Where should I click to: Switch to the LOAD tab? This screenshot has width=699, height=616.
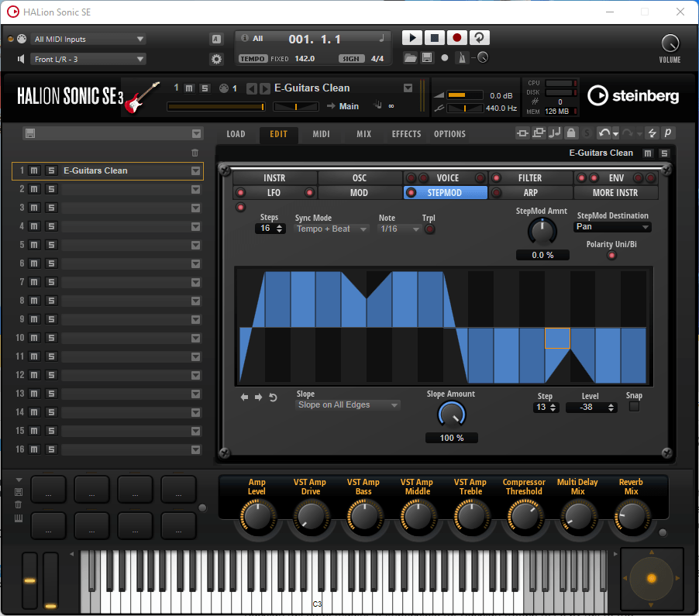click(x=236, y=134)
